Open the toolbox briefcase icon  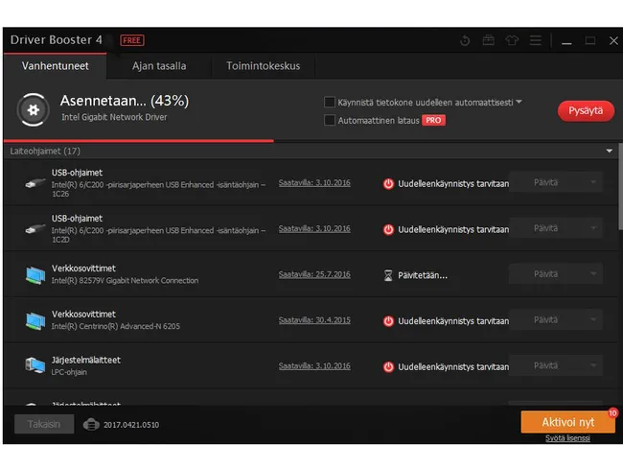click(x=489, y=40)
